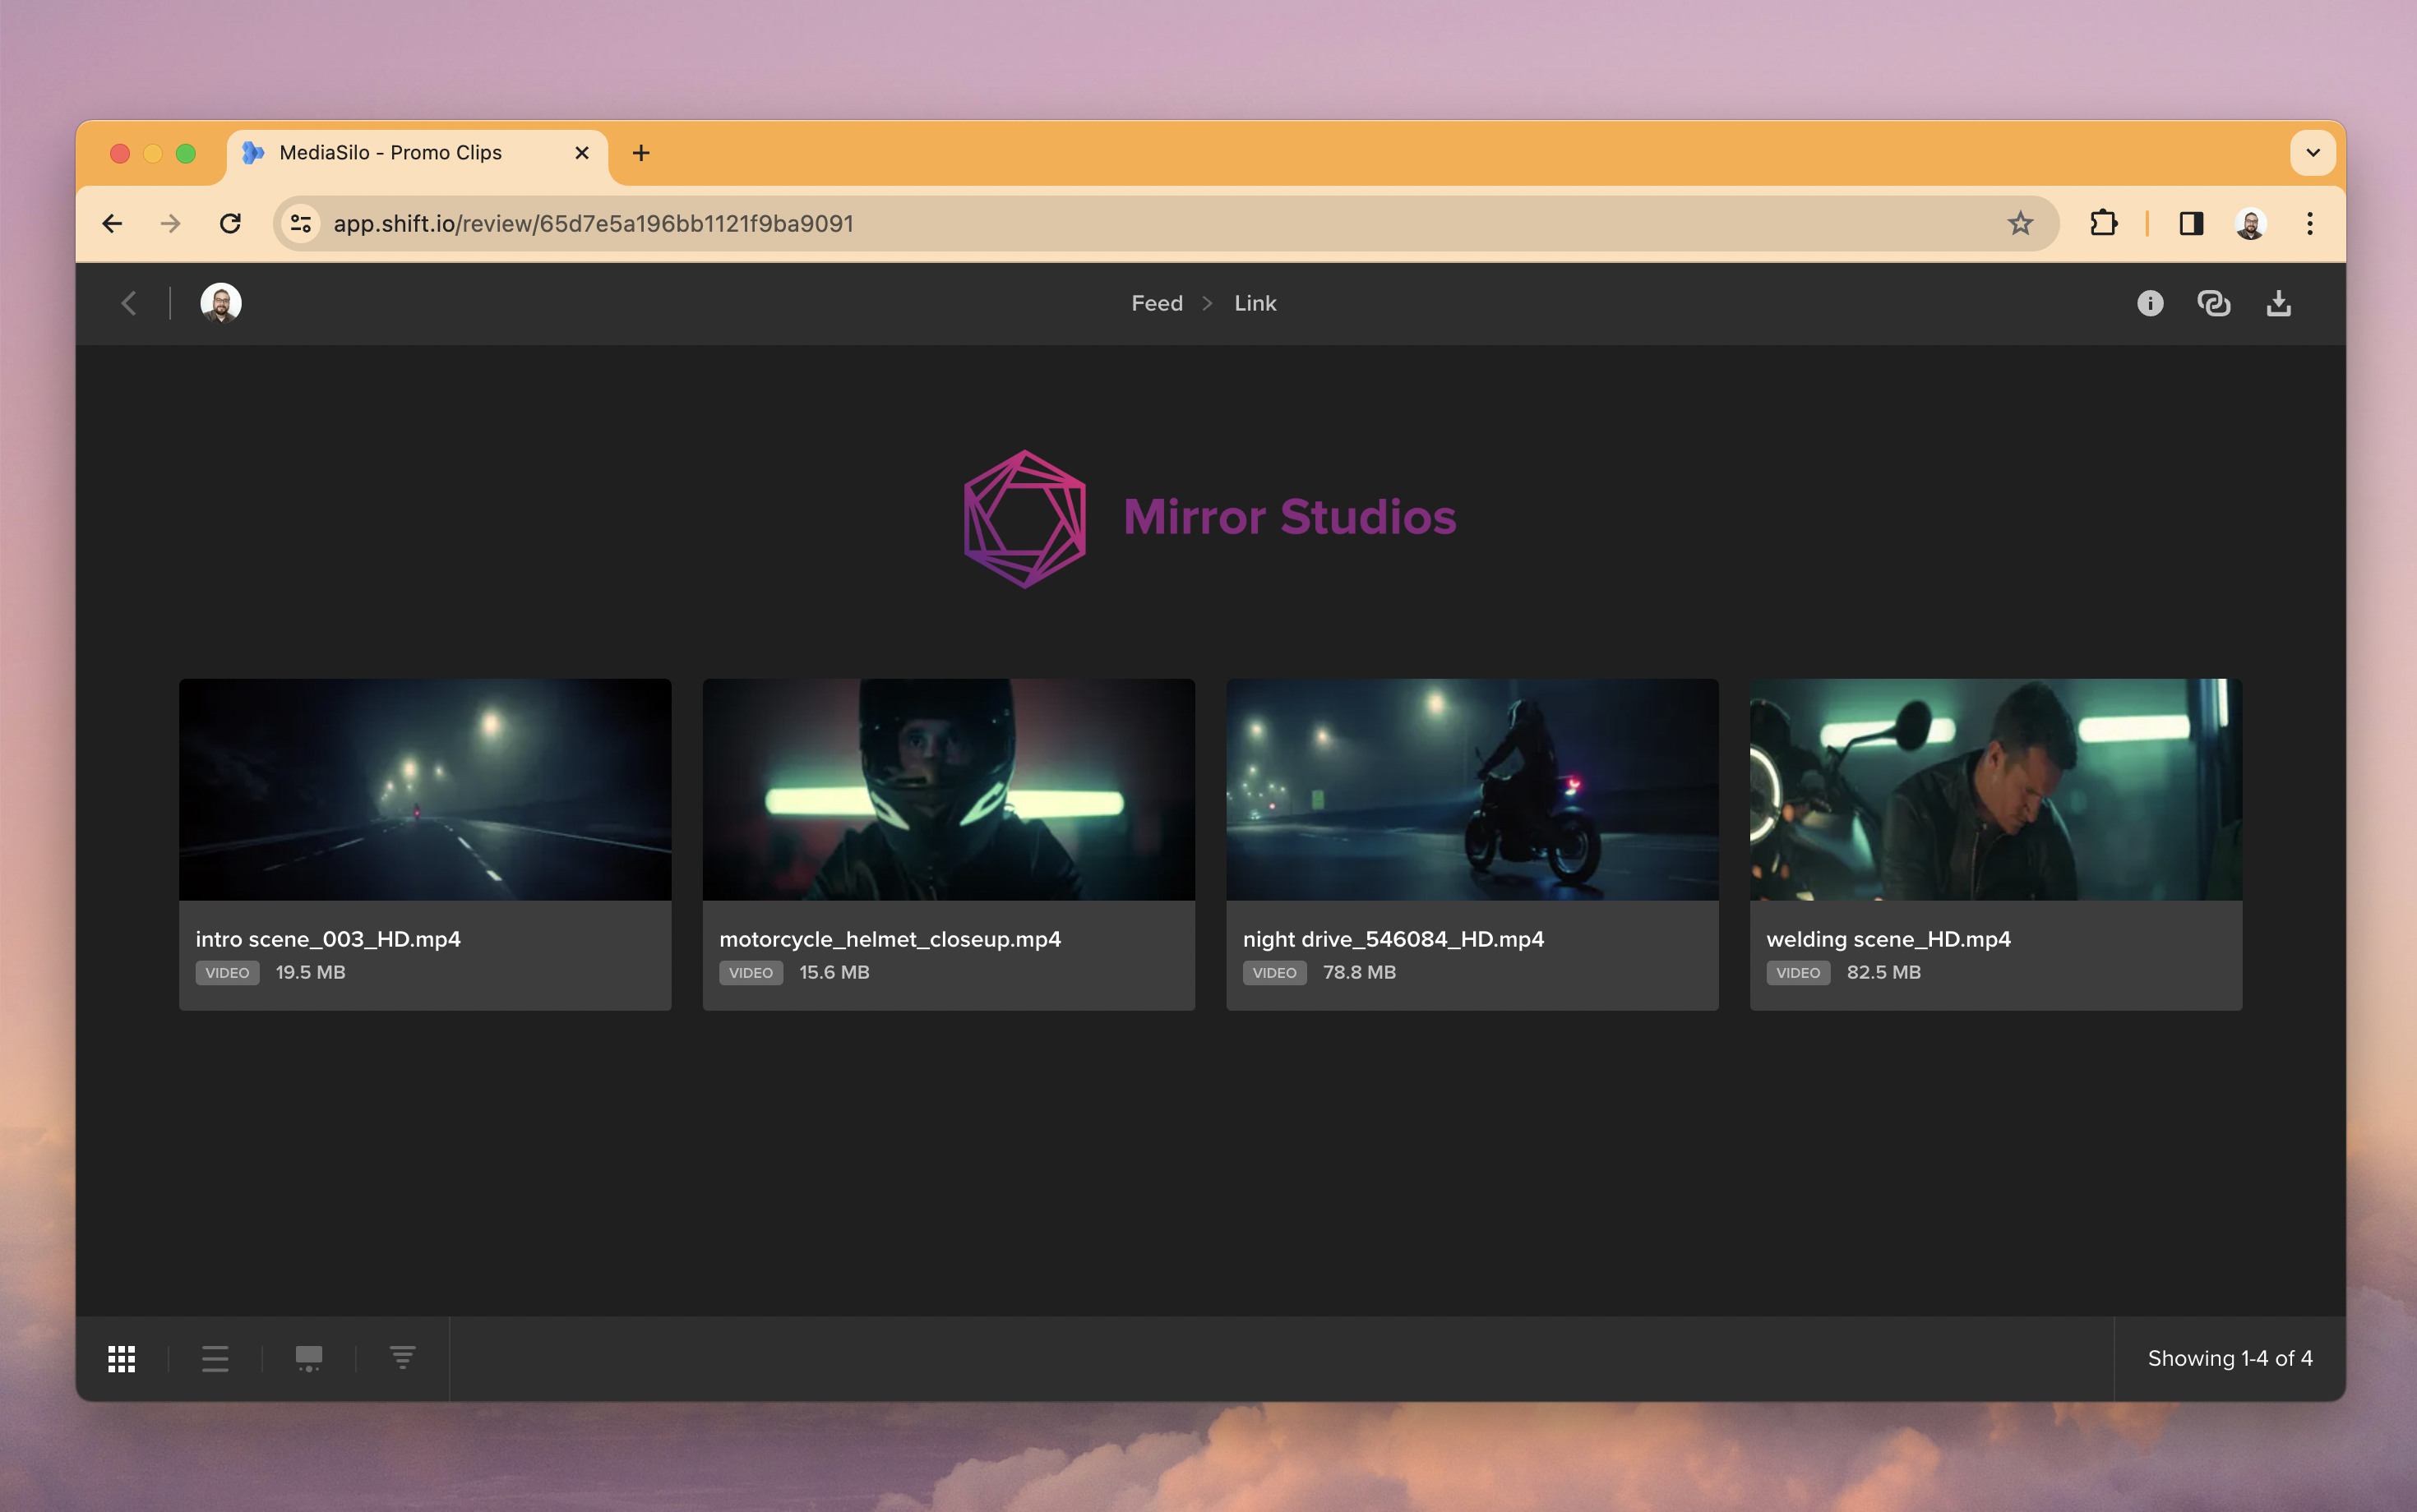Image resolution: width=2417 pixels, height=1512 pixels.
Task: Click the Mirror Studios logo
Action: coord(1209,518)
